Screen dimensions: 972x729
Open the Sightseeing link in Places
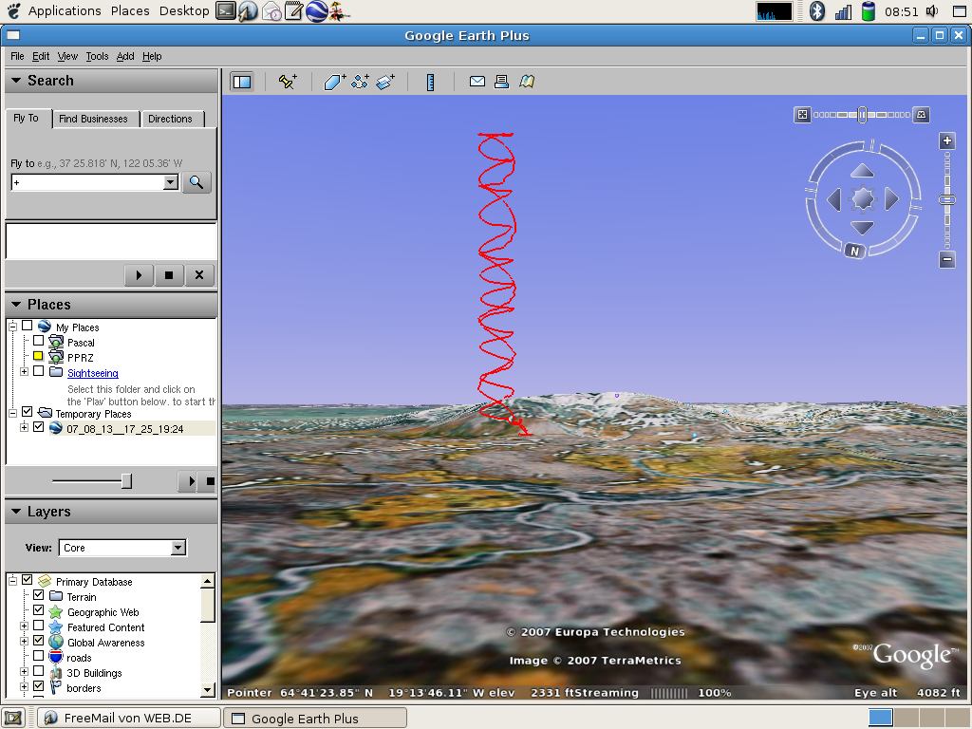93,373
